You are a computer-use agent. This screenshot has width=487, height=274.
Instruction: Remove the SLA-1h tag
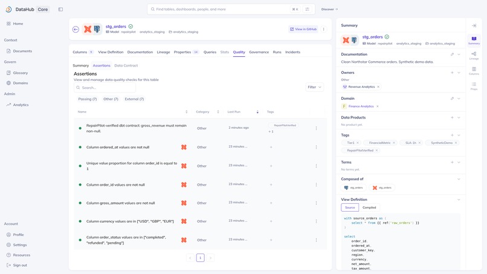coord(419,143)
